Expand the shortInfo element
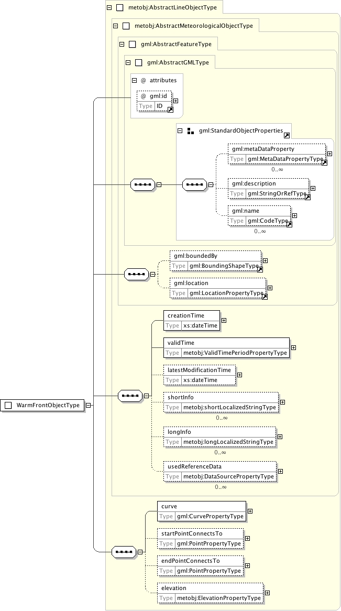Image resolution: width=341 pixels, height=611 pixels. pyautogui.click(x=282, y=402)
